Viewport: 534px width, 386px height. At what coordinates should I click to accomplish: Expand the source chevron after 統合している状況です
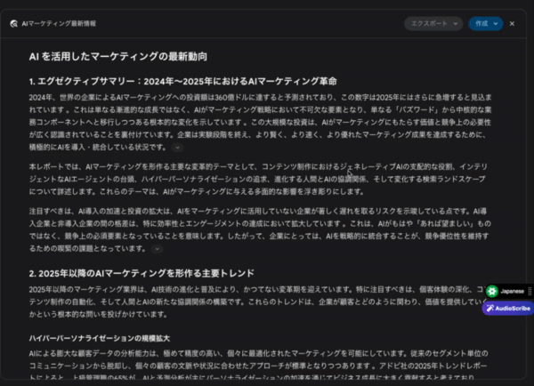[177, 148]
